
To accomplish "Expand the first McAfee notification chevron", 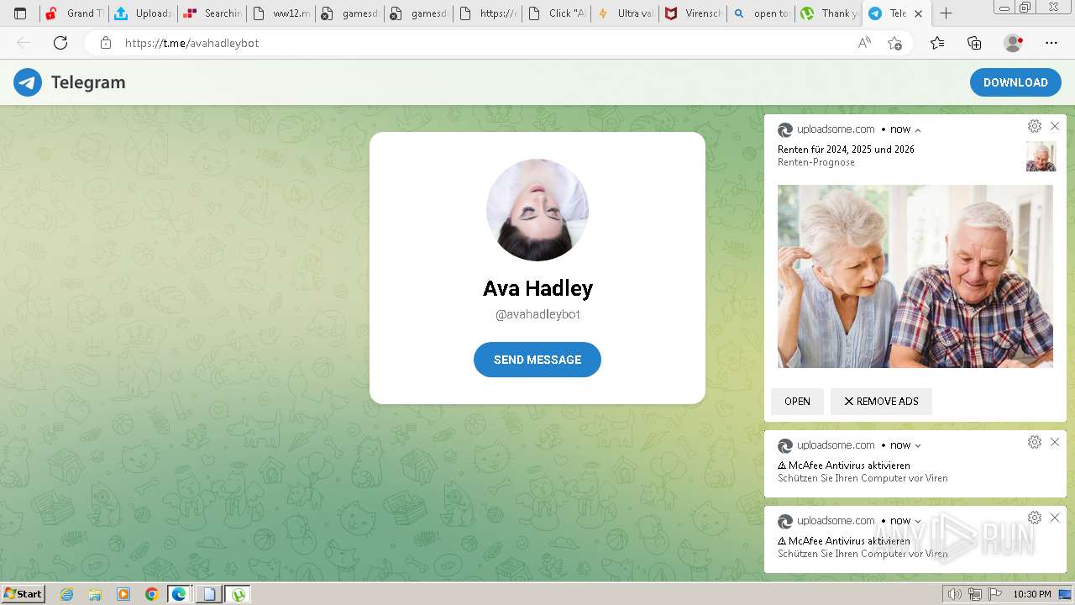I will (x=918, y=445).
